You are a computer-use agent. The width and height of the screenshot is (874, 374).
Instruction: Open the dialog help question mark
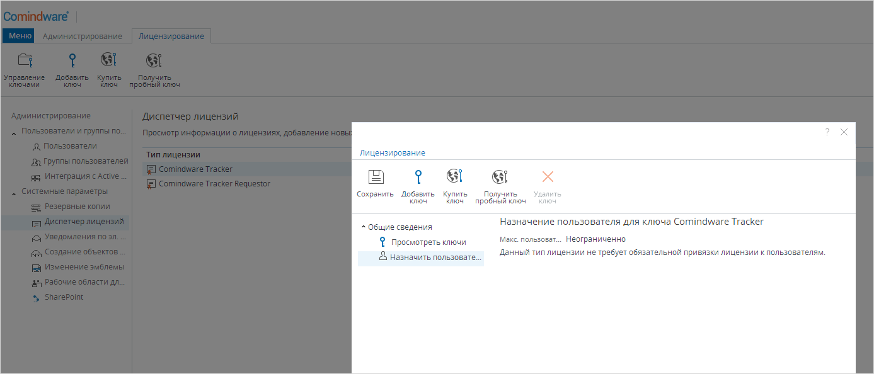point(827,132)
